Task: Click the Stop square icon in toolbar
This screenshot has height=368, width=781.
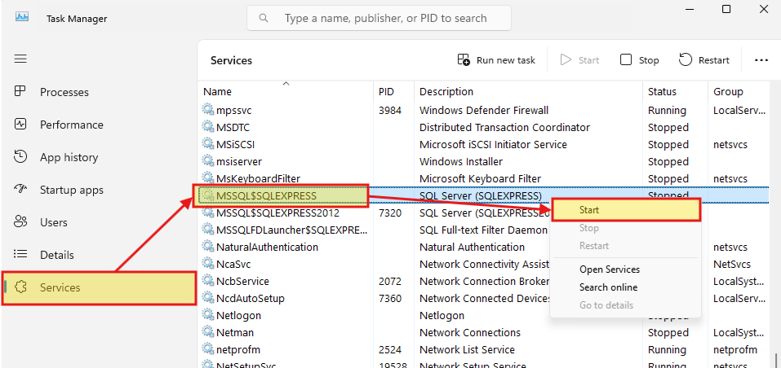Action: [626, 59]
